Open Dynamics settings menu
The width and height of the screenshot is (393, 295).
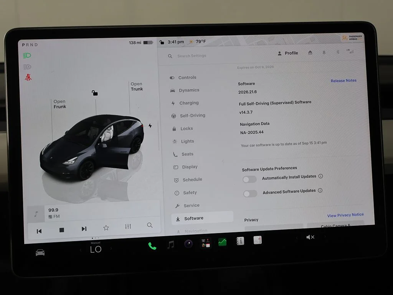click(185, 90)
